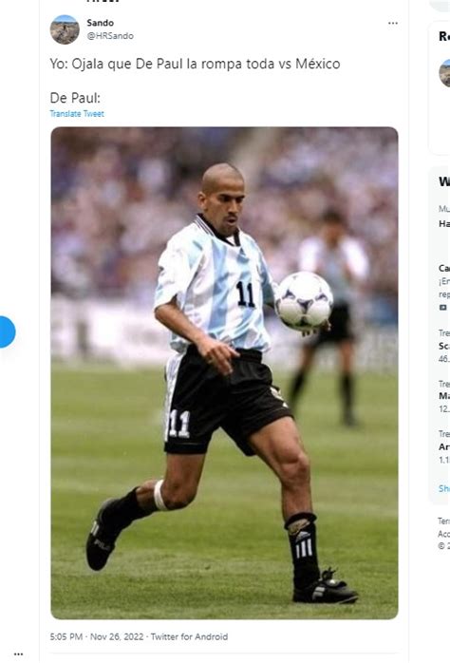Screen dimensions: 450x663
Task: Click the 'Acc' footer link in the sidebar
Action: 443,534
